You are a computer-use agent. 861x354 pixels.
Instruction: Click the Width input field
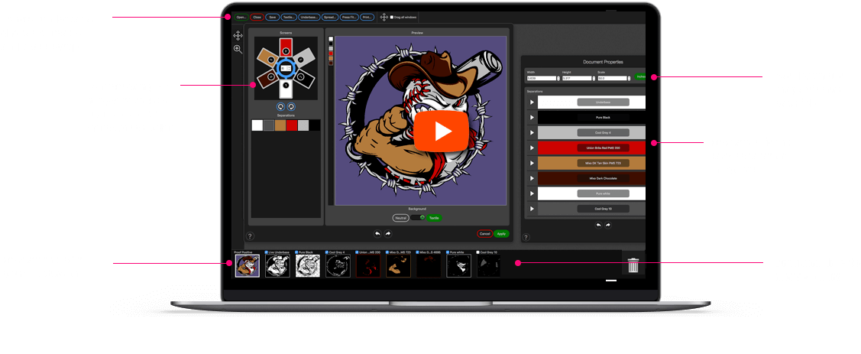pos(542,78)
